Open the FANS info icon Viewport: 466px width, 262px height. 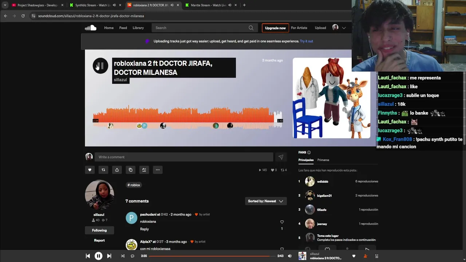[x=309, y=152]
